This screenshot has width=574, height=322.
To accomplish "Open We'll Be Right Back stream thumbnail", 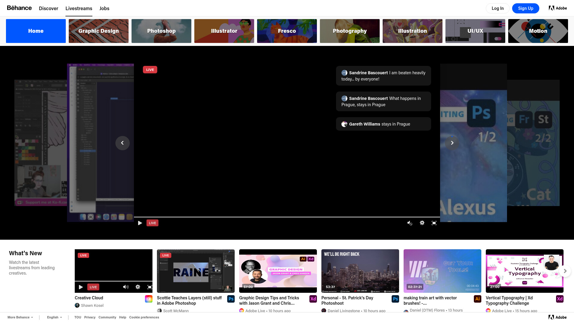I will tap(360, 271).
